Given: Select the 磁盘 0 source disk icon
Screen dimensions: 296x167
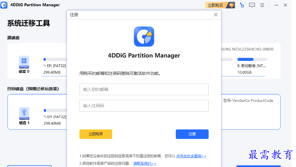Looking at the screenshot, I should tap(24, 62).
